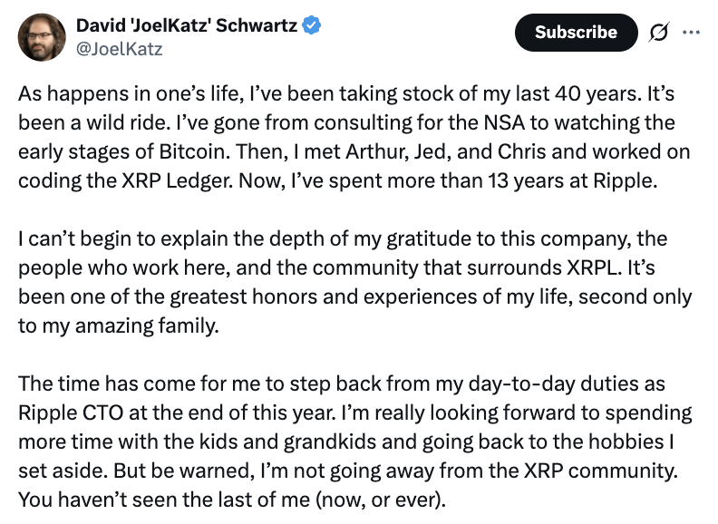Click the first paragraph about last 40 years
Viewport: 718px width, 524px height.
(344, 136)
